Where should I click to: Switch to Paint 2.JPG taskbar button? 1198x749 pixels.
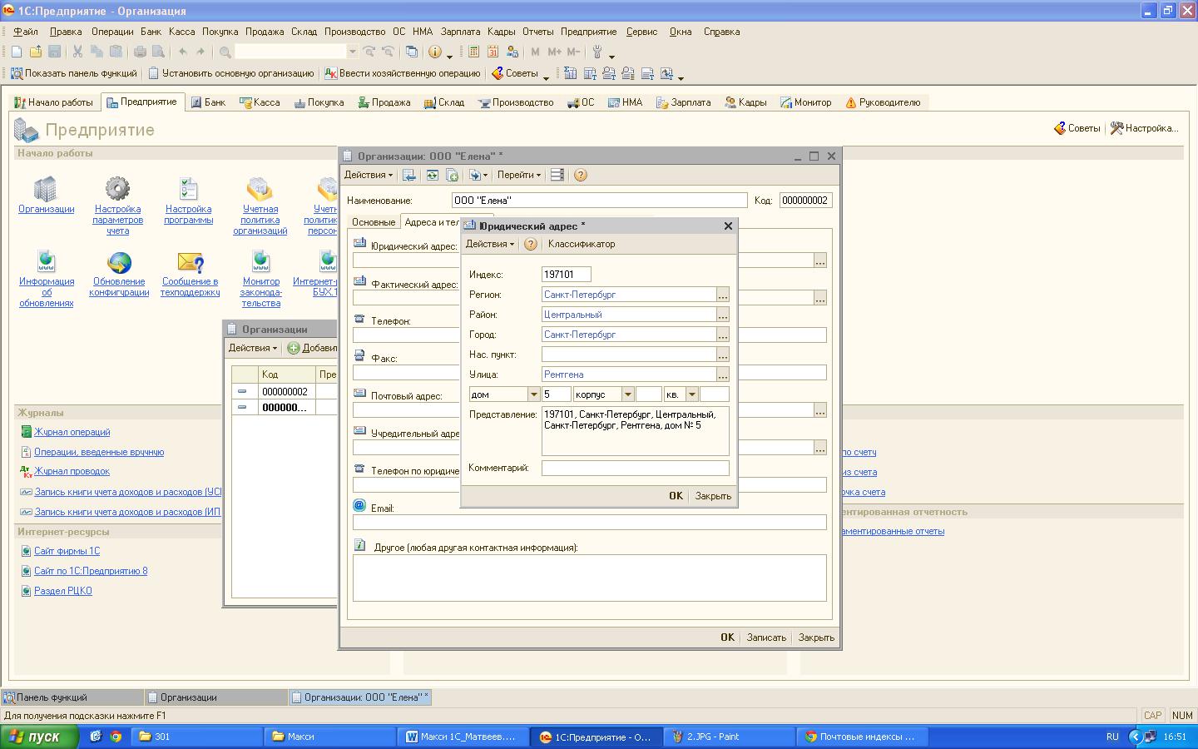(730, 737)
